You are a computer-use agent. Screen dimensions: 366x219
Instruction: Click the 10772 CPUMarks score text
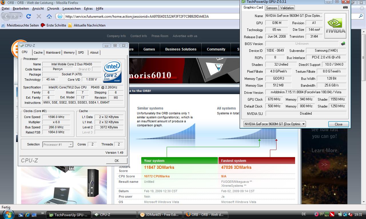157,176
